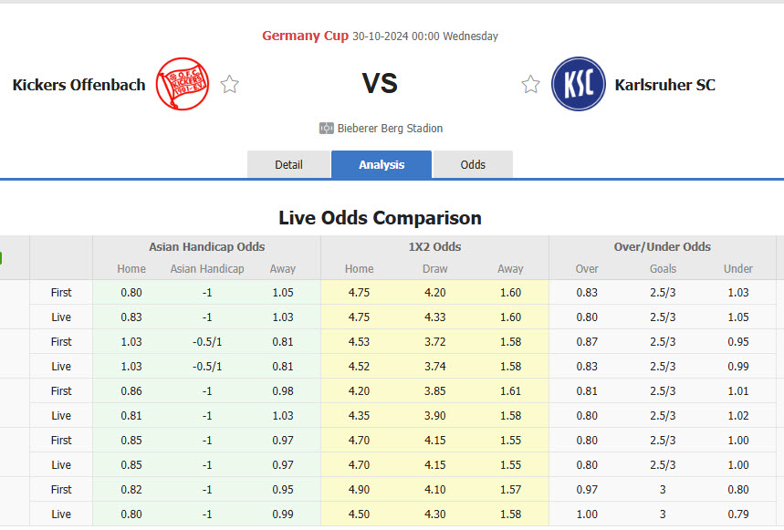Screen dimensions: 784x530
Task: Click the 1X2 Odds column header
Action: point(434,247)
